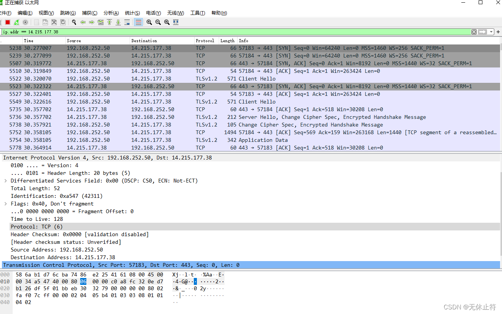Image resolution: width=502 pixels, height=314 pixels.
Task: Open the 分析(A) menu
Action: pos(111,13)
